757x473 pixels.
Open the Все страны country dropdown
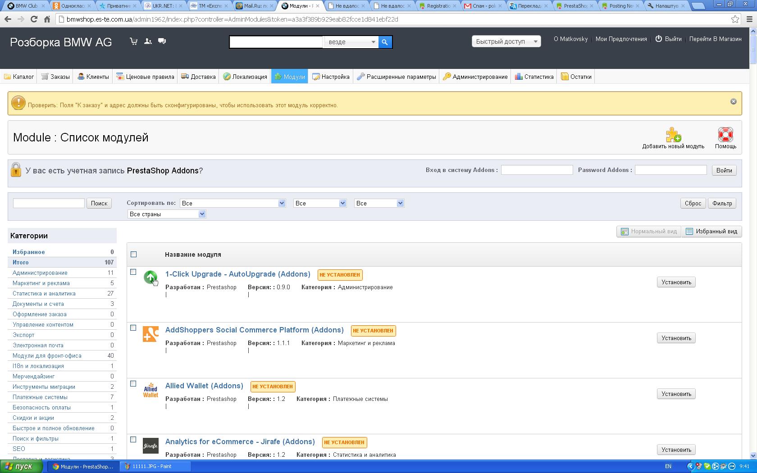click(x=167, y=214)
